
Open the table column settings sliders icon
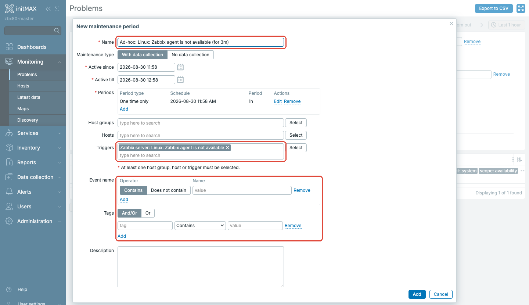(x=519, y=159)
